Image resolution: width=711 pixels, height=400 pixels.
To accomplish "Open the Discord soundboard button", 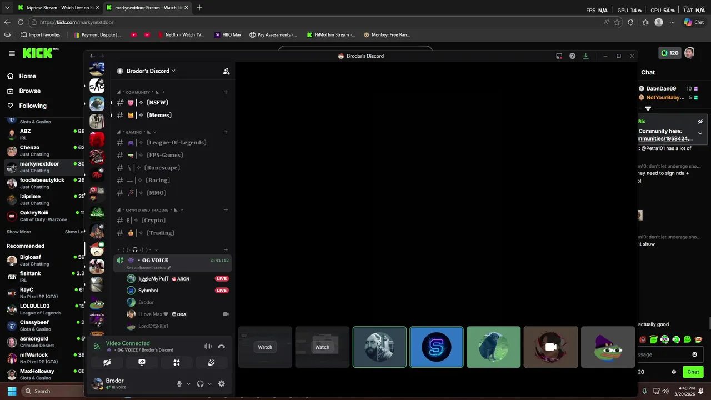I will 211,362.
